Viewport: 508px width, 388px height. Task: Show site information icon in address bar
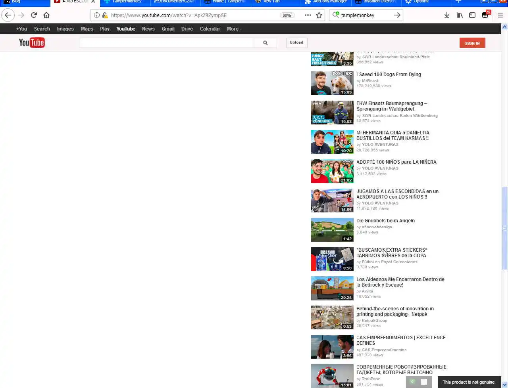pyautogui.click(x=97, y=15)
